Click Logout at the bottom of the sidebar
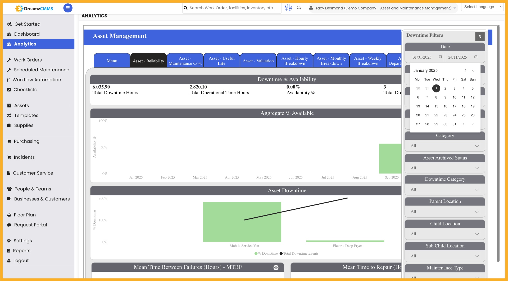508x281 pixels. click(x=21, y=260)
